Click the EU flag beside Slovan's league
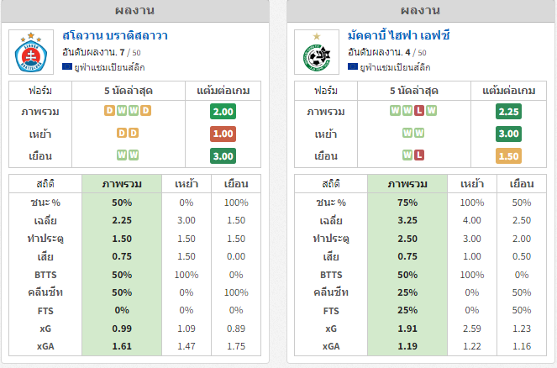 point(67,66)
